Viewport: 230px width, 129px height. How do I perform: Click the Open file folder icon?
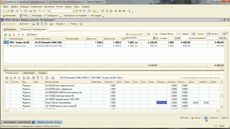[8, 11]
